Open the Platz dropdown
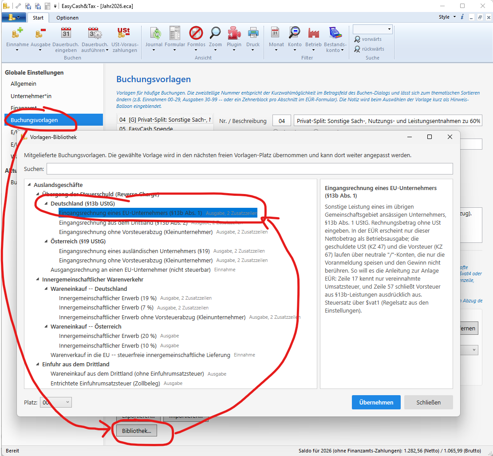Viewport: 493px width, 456px height. pyautogui.click(x=55, y=402)
